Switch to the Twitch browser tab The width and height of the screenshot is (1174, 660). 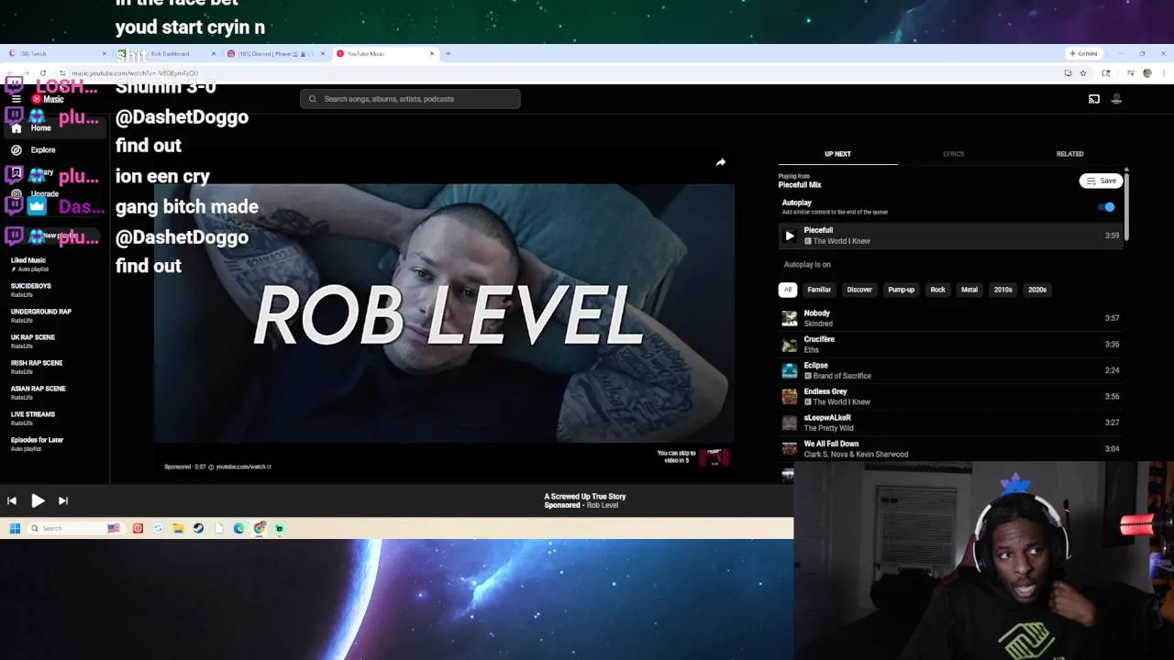55,53
